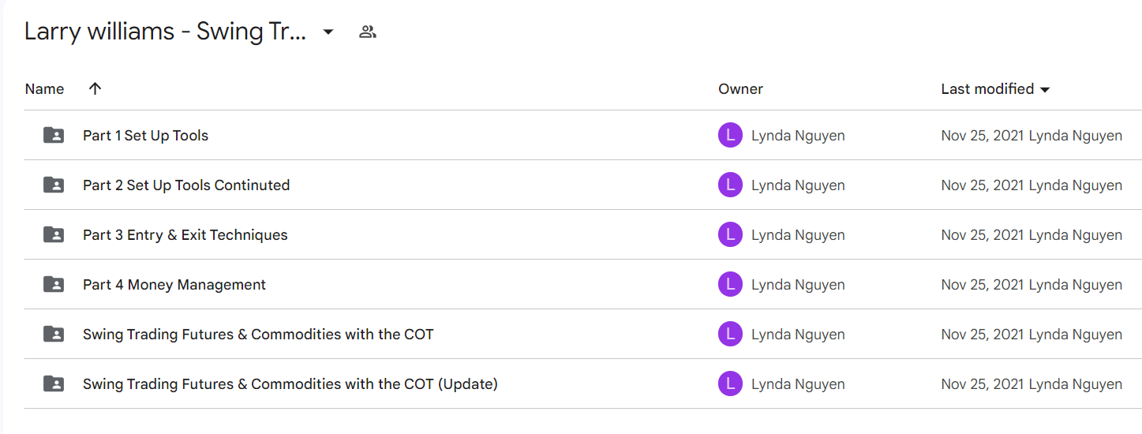Image resolution: width=1142 pixels, height=434 pixels.
Task: Open folder title dropdown arrow
Action: tap(328, 32)
